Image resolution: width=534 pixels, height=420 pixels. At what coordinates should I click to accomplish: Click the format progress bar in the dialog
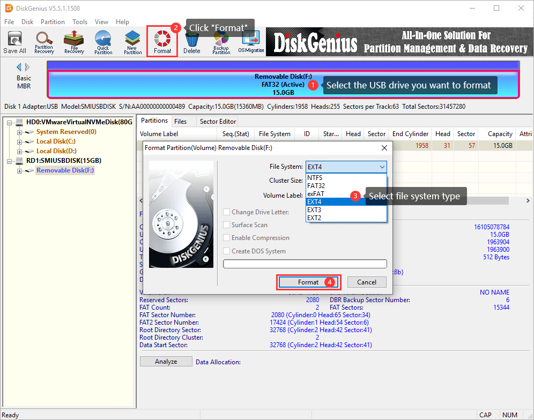coord(305,264)
